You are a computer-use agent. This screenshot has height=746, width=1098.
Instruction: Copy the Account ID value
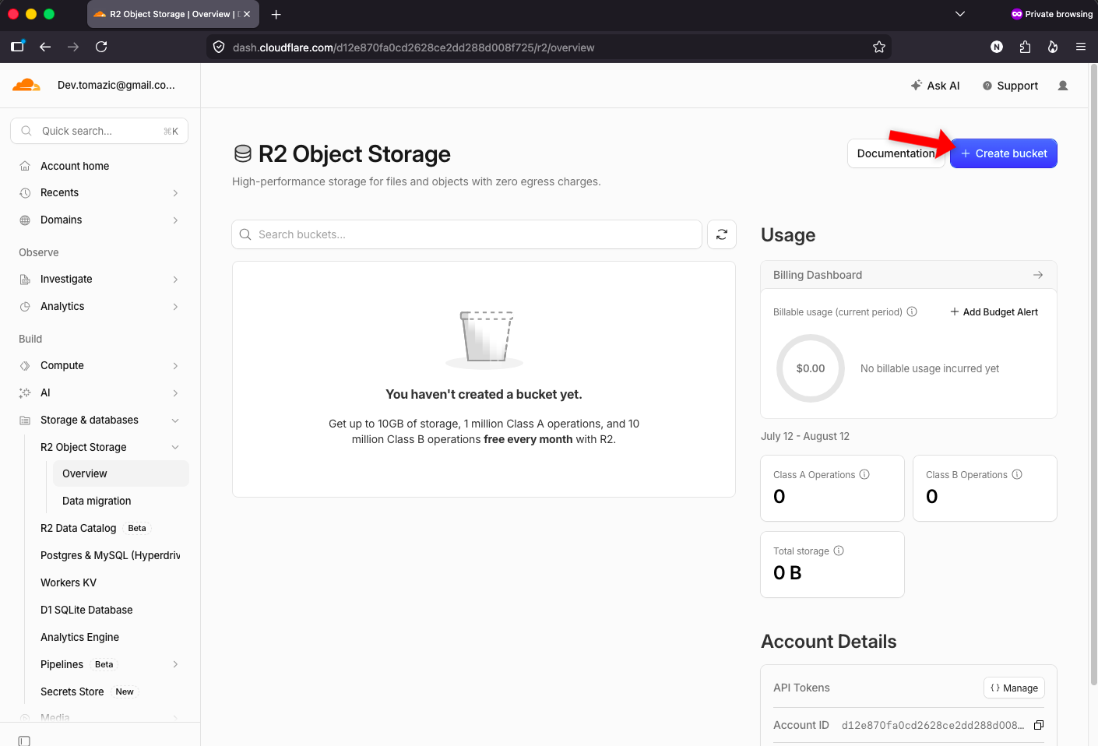[x=1039, y=725]
